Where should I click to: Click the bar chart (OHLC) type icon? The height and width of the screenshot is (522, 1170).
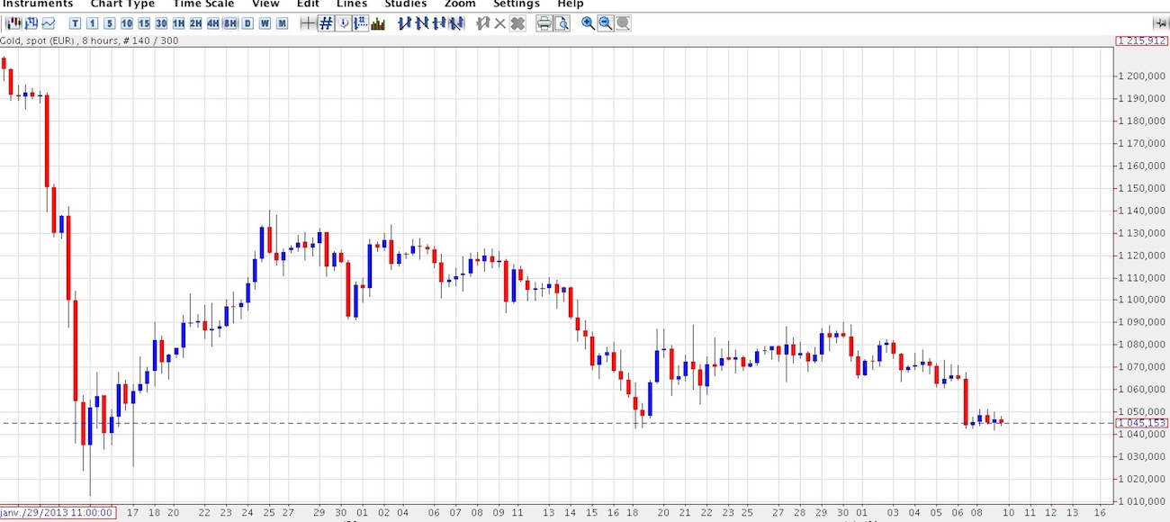tap(31, 23)
